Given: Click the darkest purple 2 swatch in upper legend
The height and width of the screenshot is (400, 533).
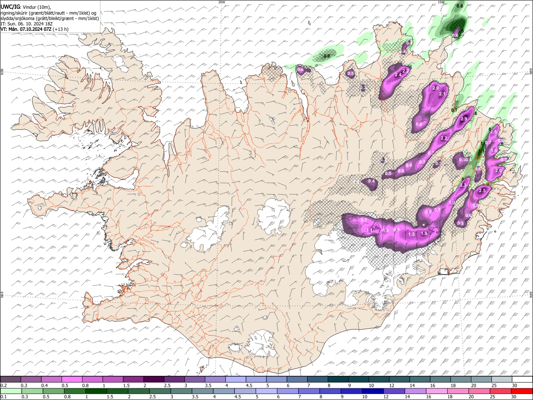Looking at the screenshot, I should (x=153, y=379).
